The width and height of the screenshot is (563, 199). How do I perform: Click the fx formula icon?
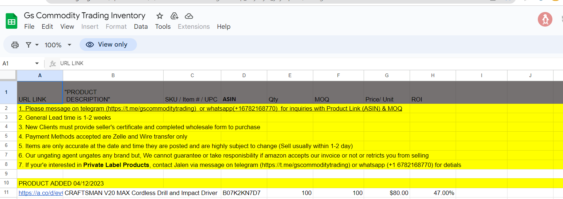53,64
